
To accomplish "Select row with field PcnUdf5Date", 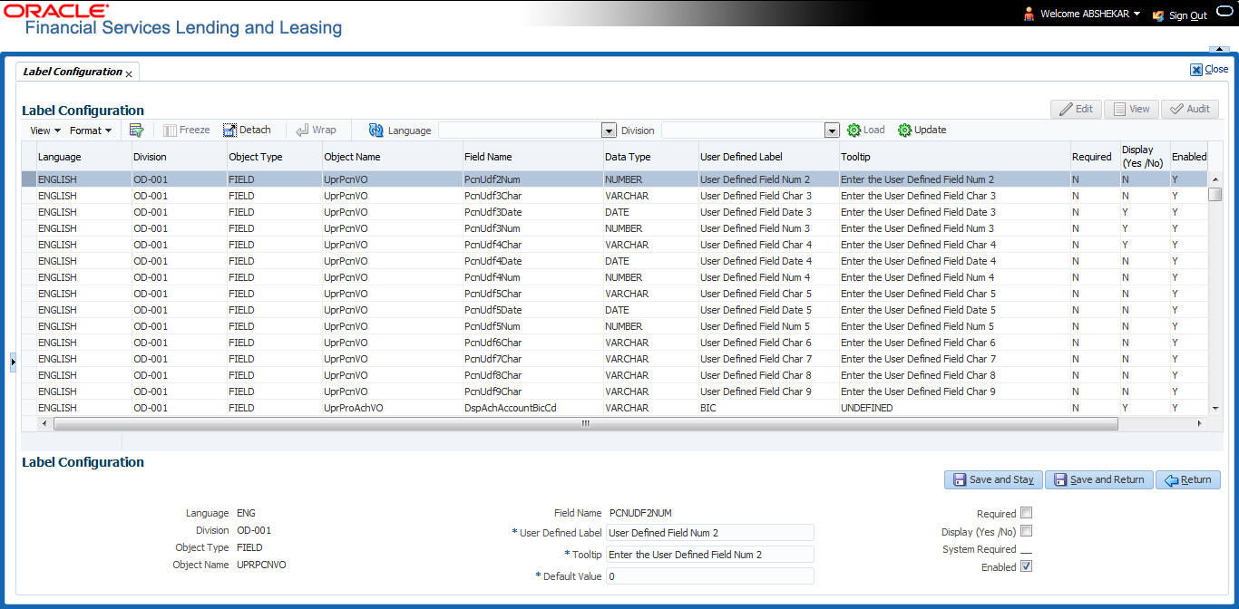I will tap(614, 310).
